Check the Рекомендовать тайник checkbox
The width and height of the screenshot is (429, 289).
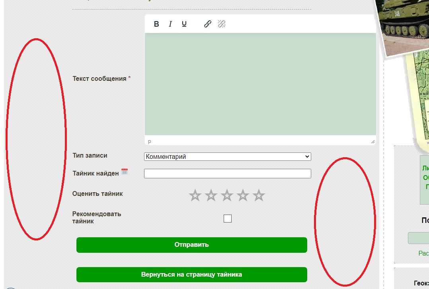click(x=228, y=219)
